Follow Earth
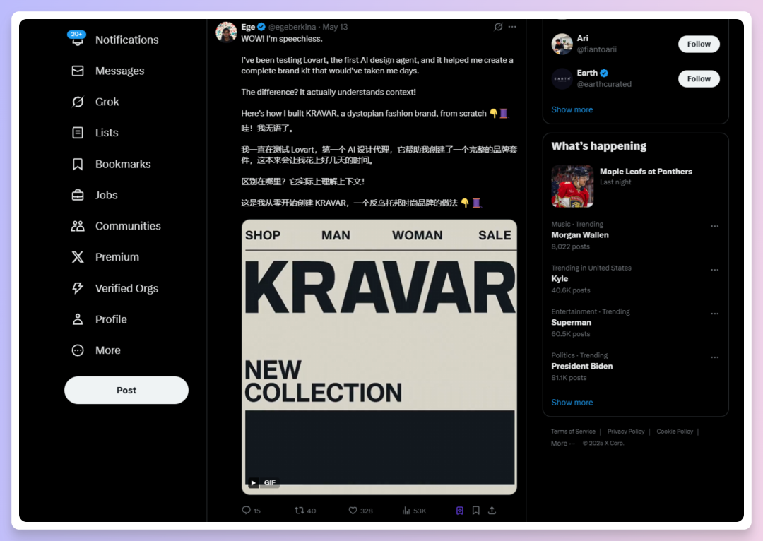The width and height of the screenshot is (763, 541). pos(699,79)
